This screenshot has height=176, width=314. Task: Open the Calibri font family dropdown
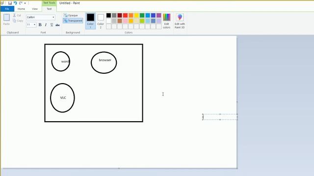tap(53, 18)
